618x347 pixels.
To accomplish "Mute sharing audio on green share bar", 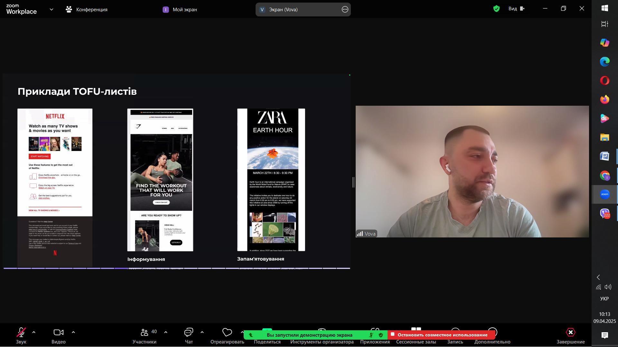I will [x=371, y=335].
